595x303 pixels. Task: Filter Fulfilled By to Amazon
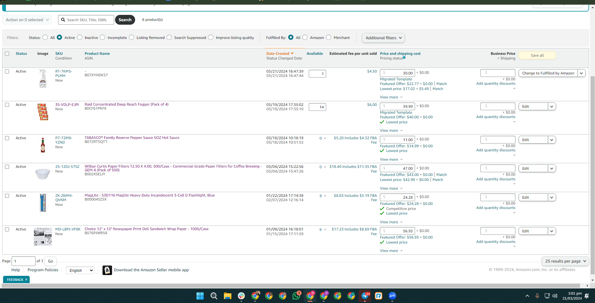pos(305,37)
